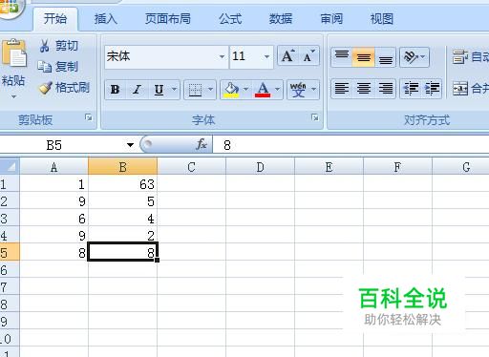Viewport: 489px width, 357px height.
Task: Open font name 宋体 dropdown
Action: point(222,57)
